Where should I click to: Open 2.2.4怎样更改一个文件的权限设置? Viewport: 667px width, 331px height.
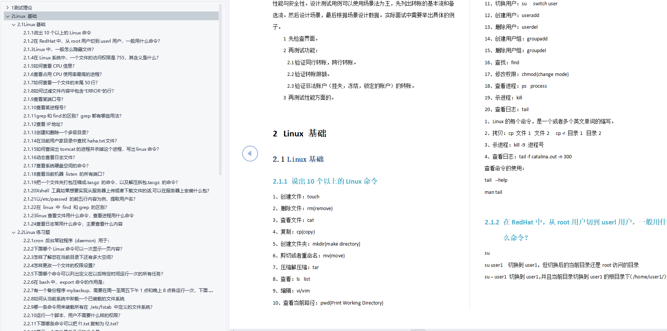pos(59,265)
